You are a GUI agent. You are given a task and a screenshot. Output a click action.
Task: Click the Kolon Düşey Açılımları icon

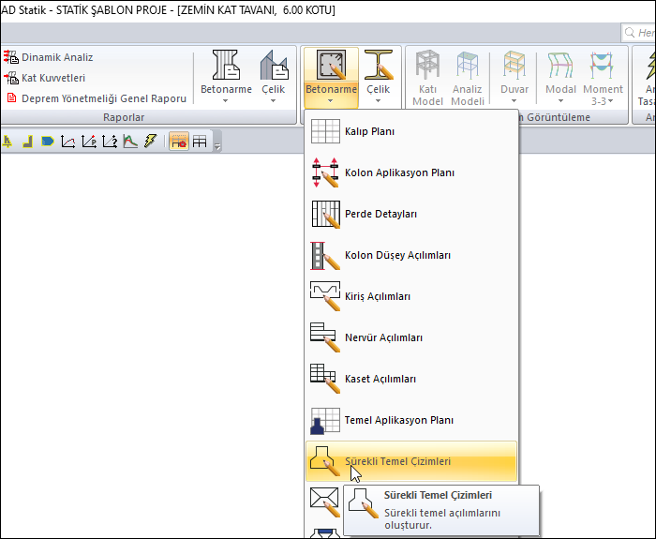[x=324, y=255]
